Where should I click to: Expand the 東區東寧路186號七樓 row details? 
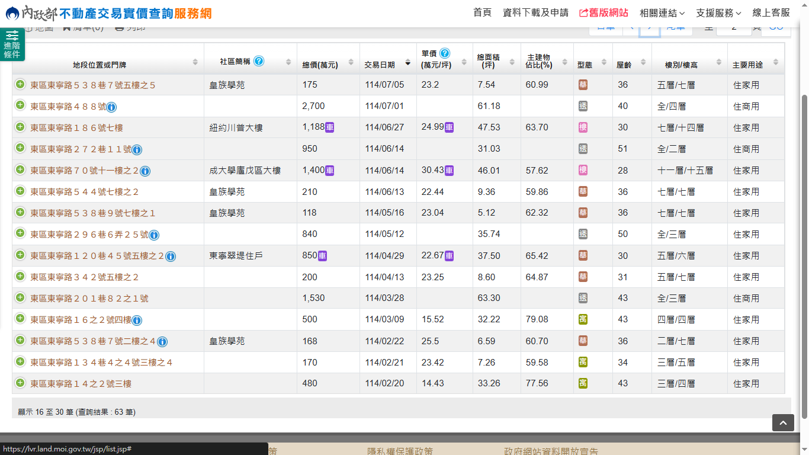20,127
